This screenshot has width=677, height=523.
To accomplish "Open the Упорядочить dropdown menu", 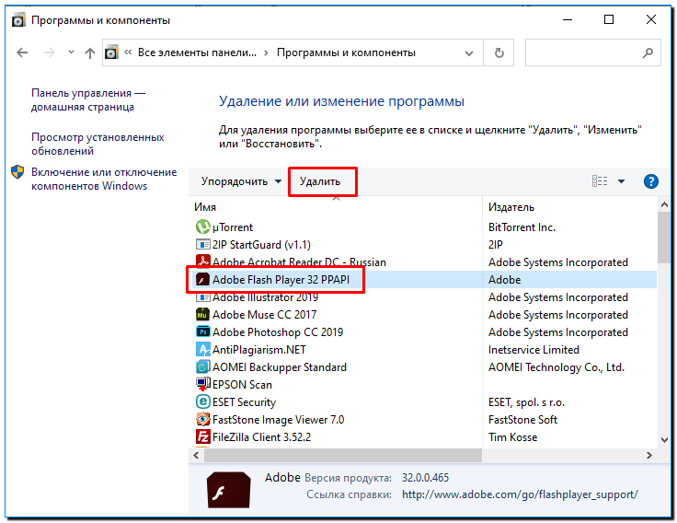I will (241, 181).
